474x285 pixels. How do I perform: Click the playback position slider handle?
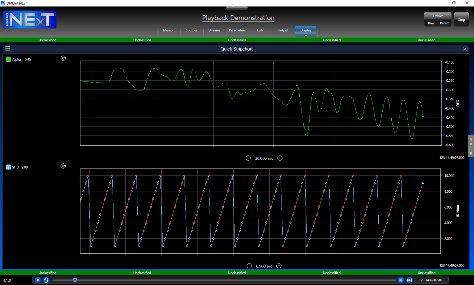(75, 280)
